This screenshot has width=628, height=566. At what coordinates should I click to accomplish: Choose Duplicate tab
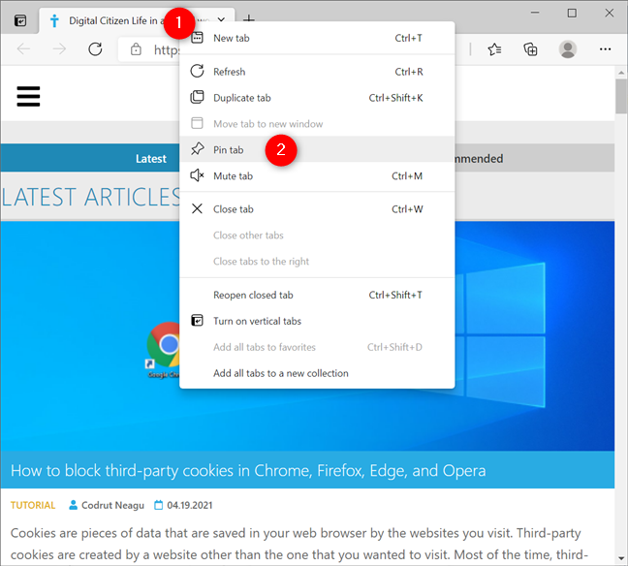317,98
